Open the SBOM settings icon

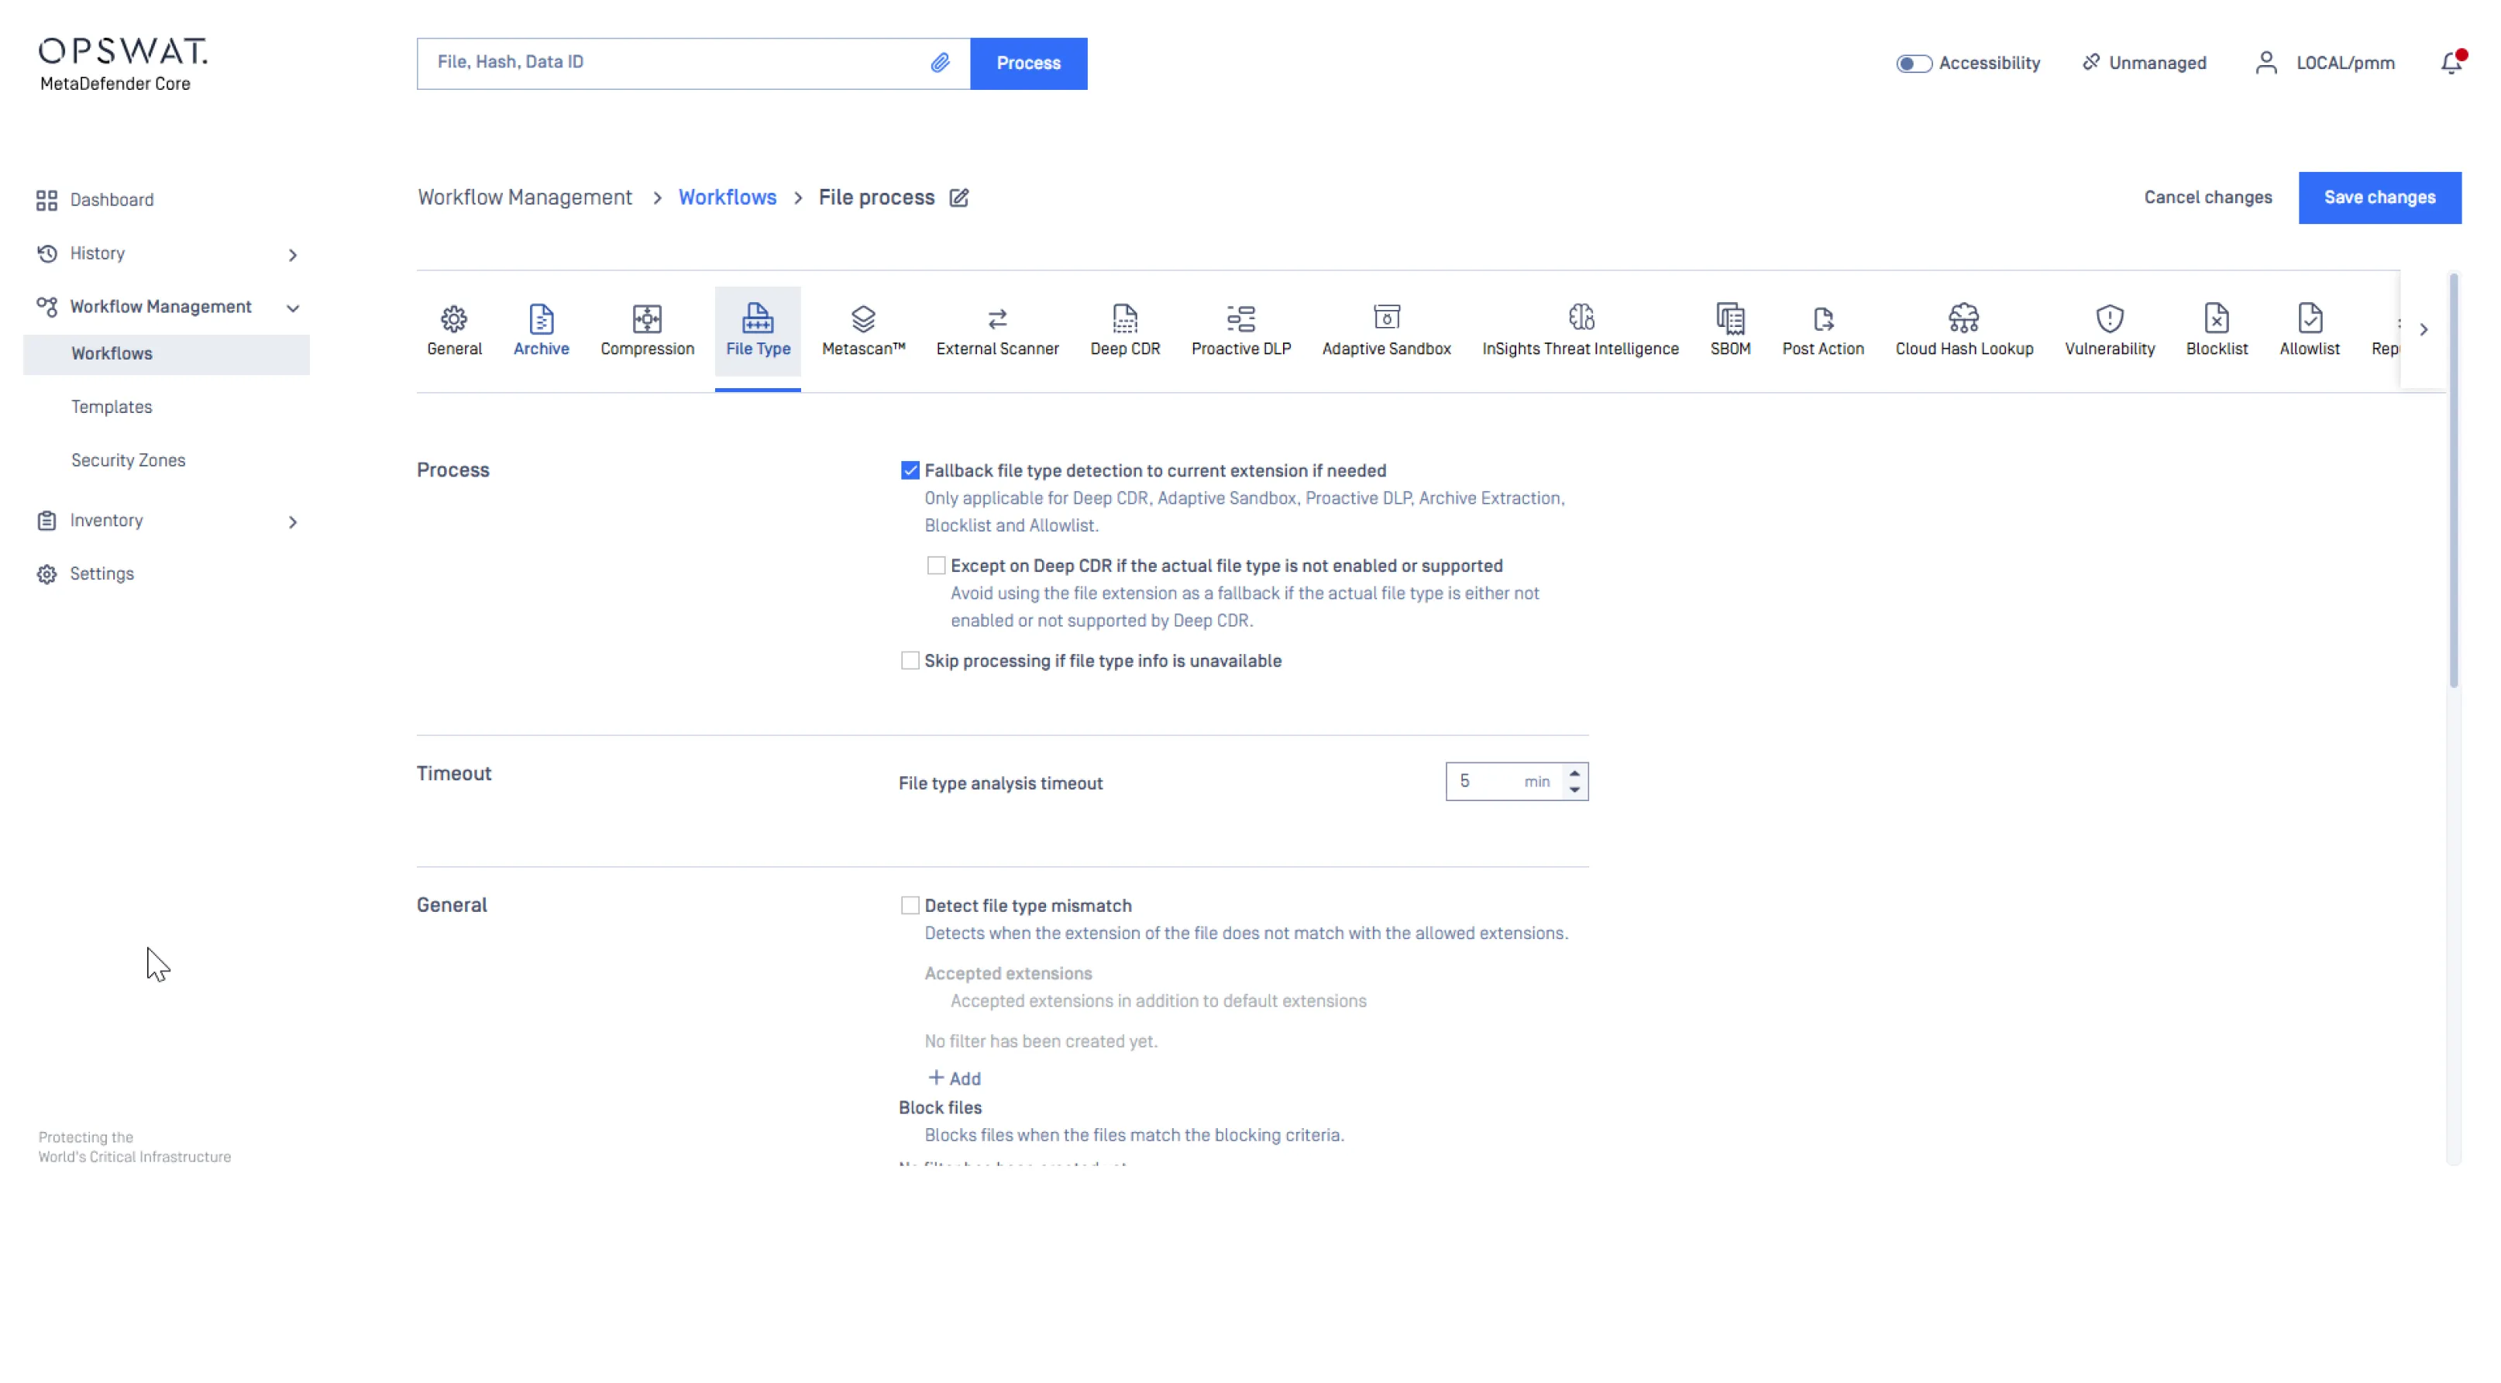[x=1729, y=318]
